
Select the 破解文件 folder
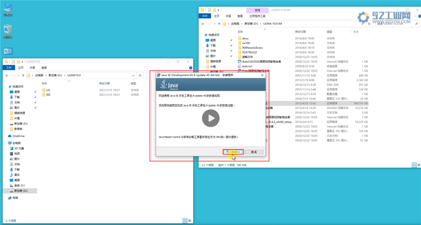(x=246, y=57)
